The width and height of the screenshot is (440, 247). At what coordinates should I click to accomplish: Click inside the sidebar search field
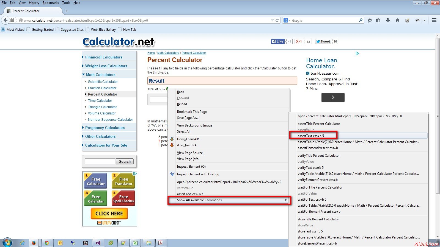tap(100, 161)
